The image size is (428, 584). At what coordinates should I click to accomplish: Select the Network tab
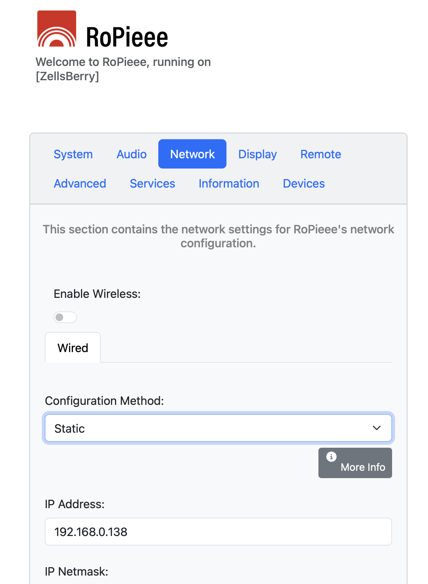click(x=192, y=154)
